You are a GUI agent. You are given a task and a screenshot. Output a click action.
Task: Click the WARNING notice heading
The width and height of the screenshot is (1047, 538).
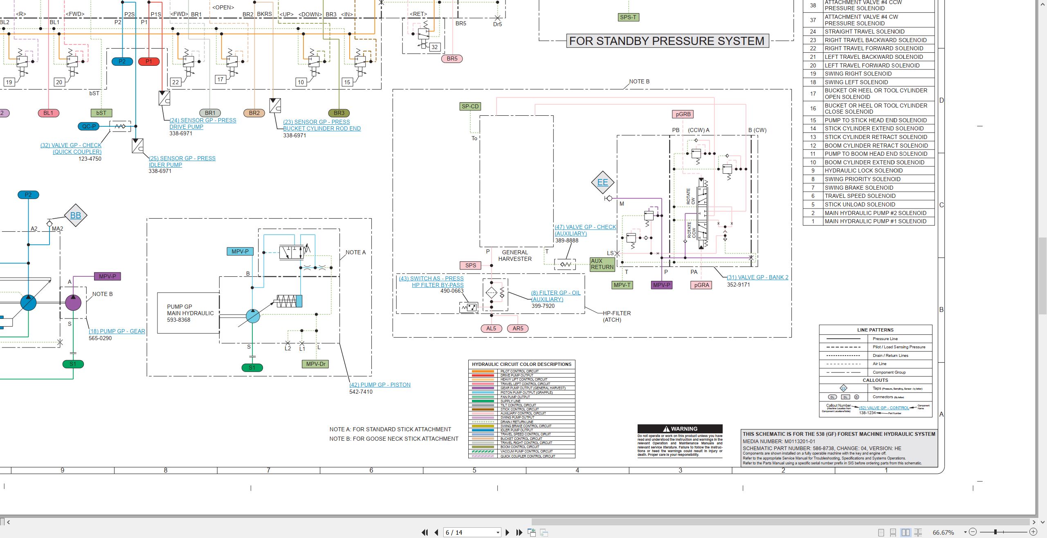pos(680,429)
